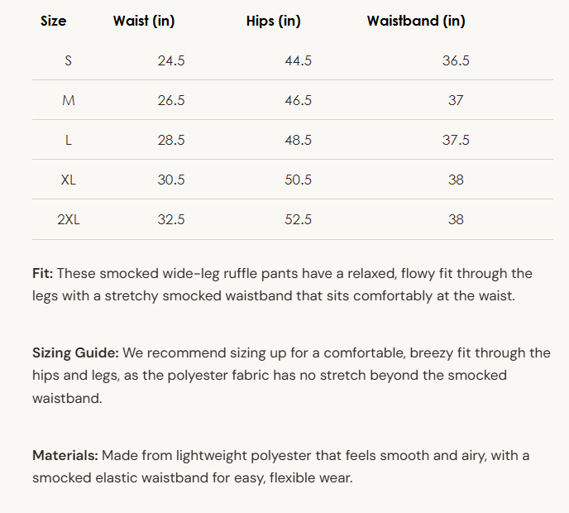Click the 37.5 waistband value
This screenshot has height=513, width=569.
coord(456,140)
